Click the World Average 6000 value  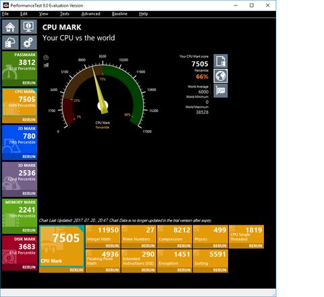[x=203, y=92]
